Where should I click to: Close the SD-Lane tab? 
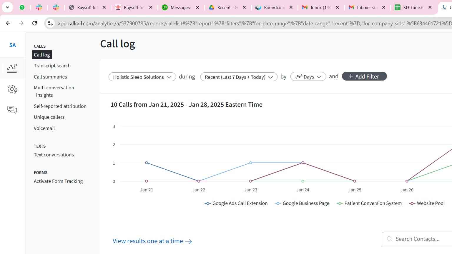[x=430, y=7]
